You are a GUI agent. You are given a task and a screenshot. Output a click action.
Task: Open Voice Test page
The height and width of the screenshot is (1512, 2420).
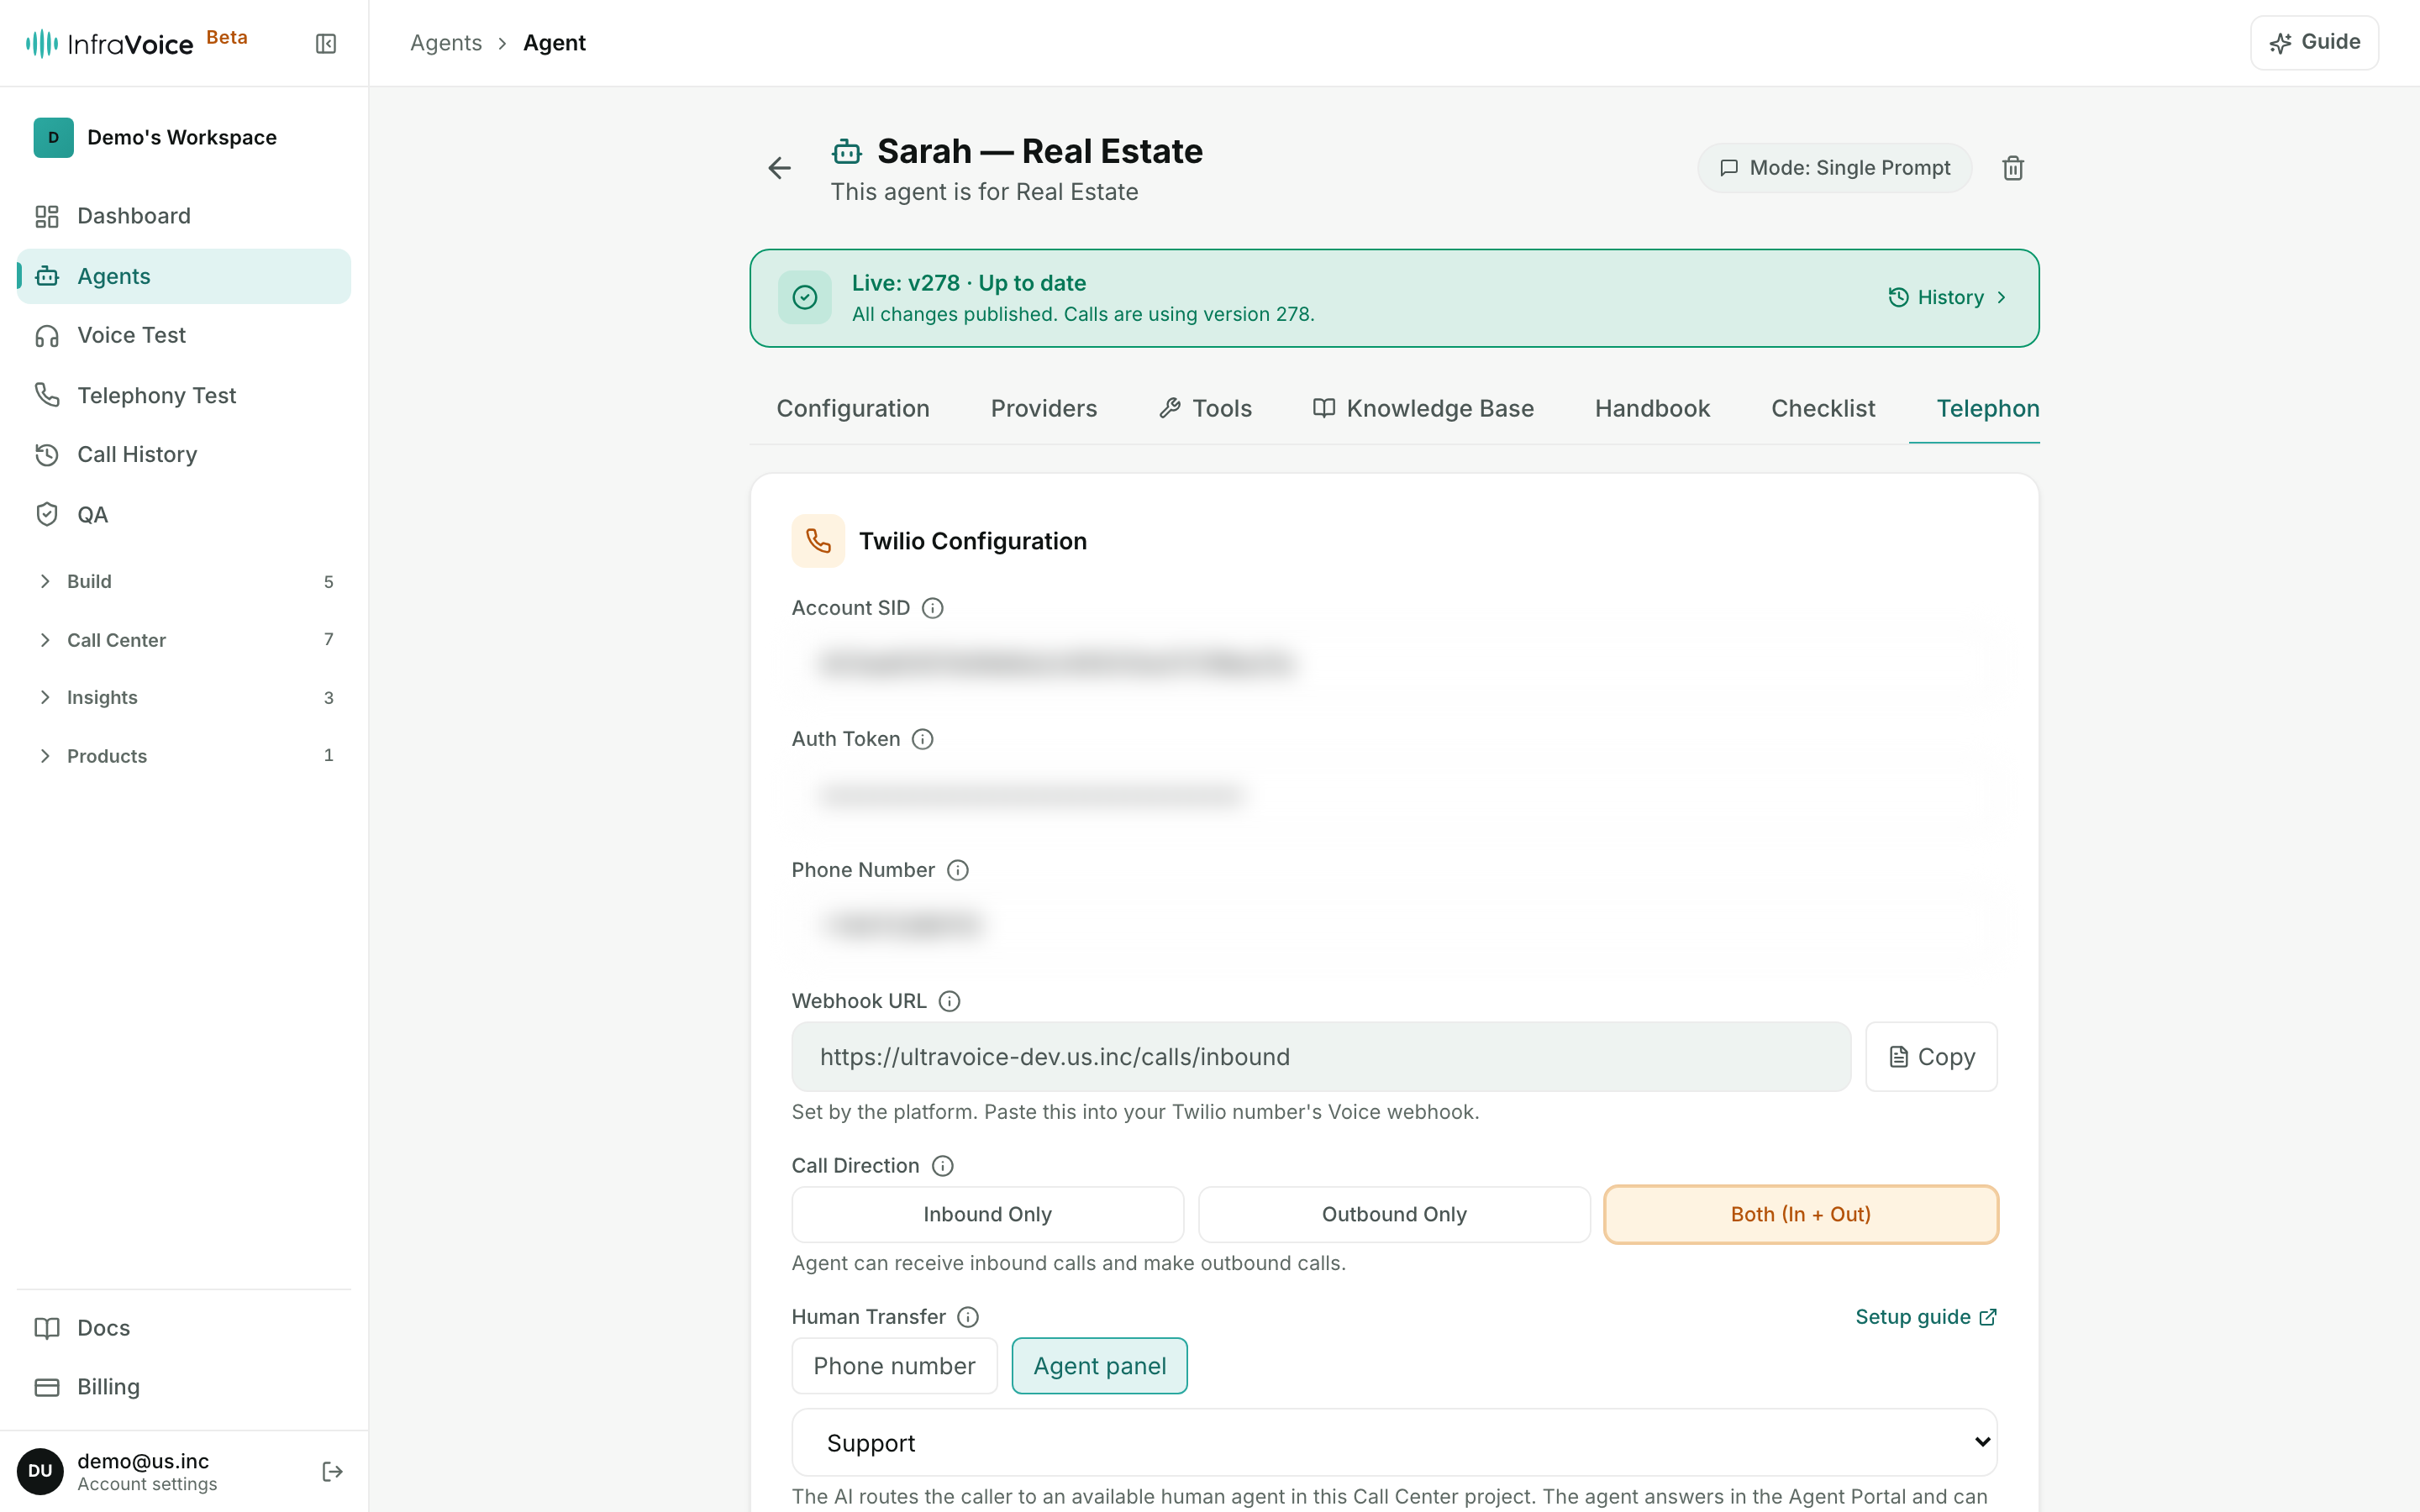click(184, 335)
